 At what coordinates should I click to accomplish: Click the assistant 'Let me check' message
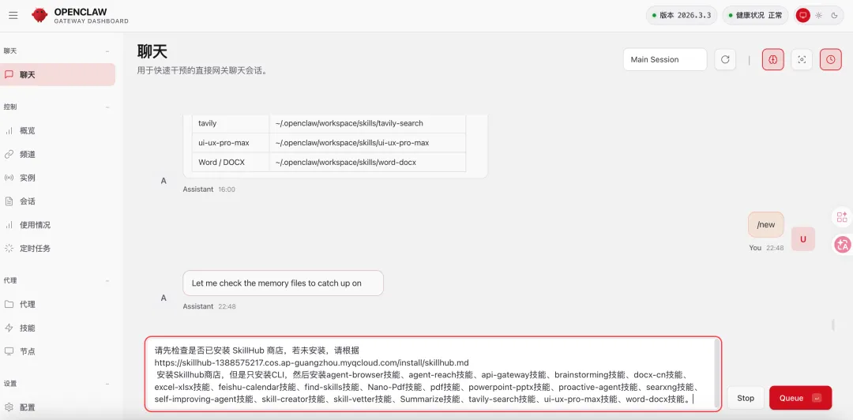pos(283,283)
